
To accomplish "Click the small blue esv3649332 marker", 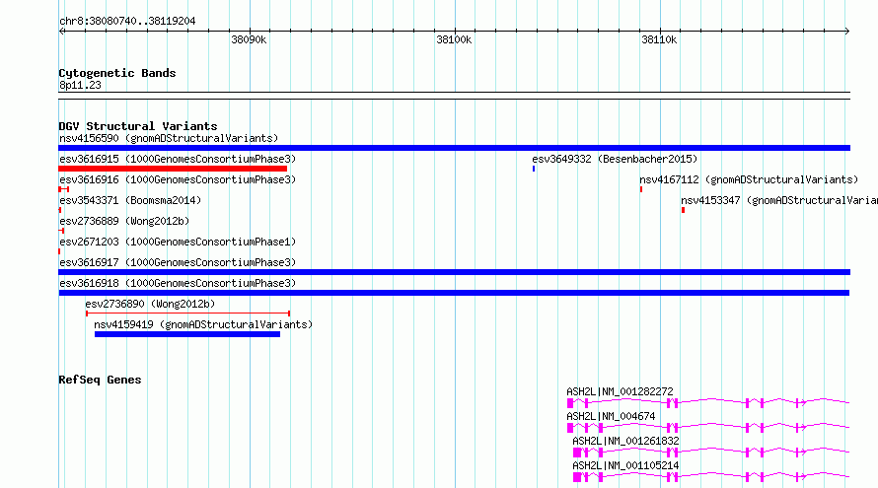I will (x=534, y=169).
